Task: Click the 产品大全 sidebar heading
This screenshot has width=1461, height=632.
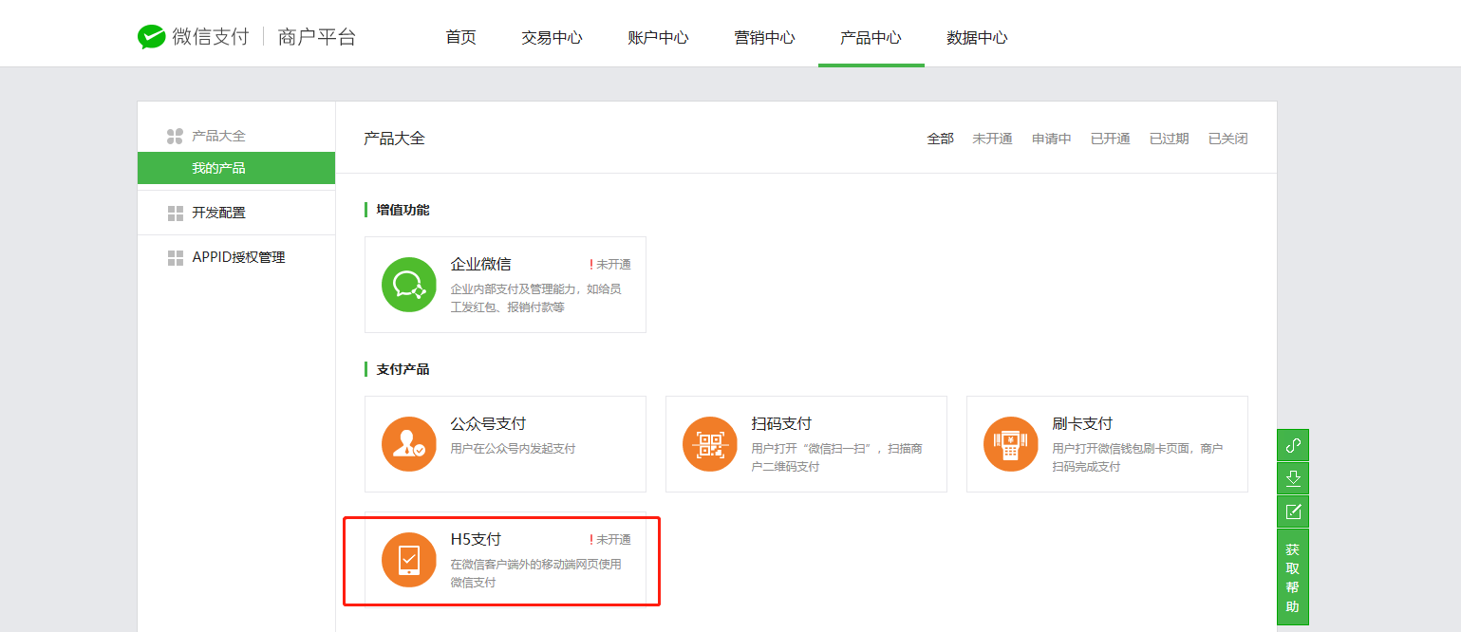Action: click(x=218, y=137)
